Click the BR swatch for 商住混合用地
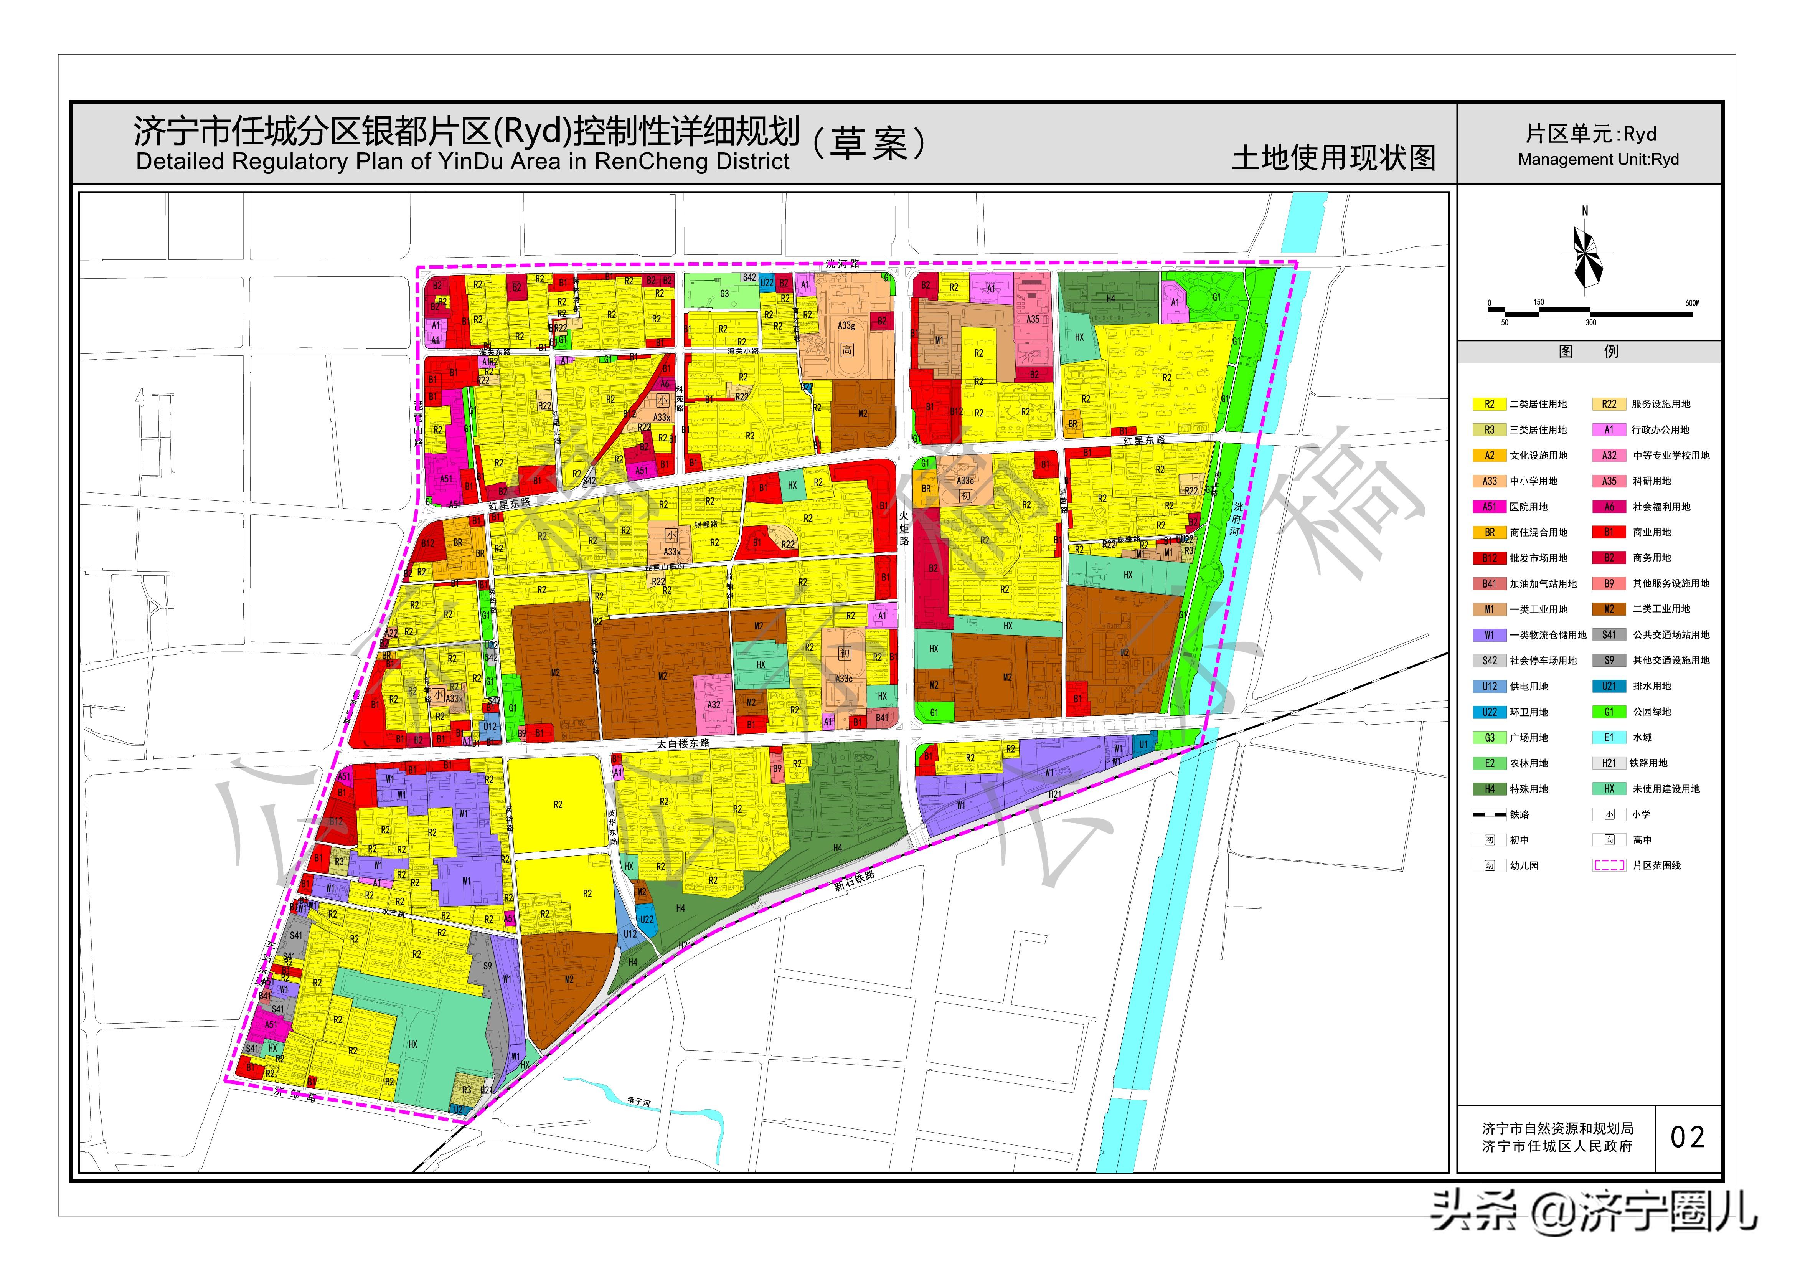The image size is (1795, 1270). click(1489, 533)
